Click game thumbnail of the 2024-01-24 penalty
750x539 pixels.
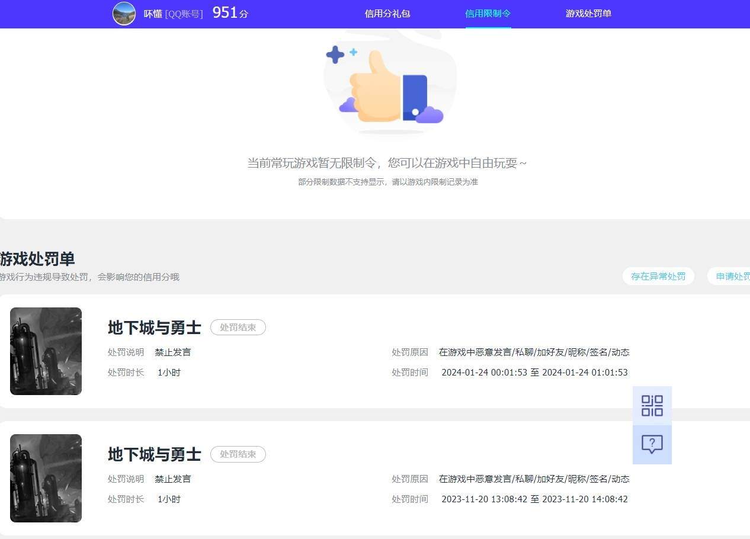pyautogui.click(x=46, y=351)
